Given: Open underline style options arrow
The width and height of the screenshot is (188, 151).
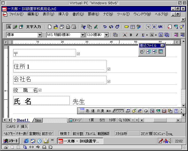Looking at the screenshot, I should click(147, 35).
